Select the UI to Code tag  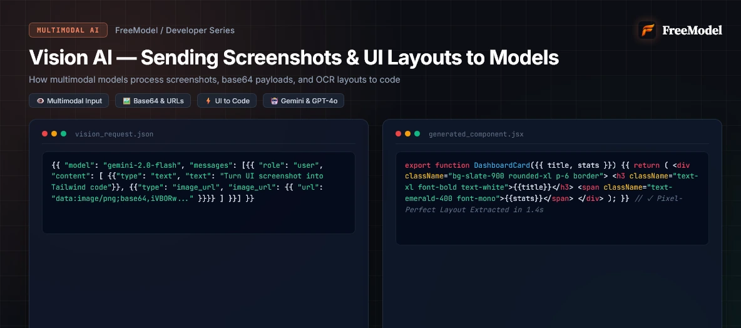tap(227, 101)
